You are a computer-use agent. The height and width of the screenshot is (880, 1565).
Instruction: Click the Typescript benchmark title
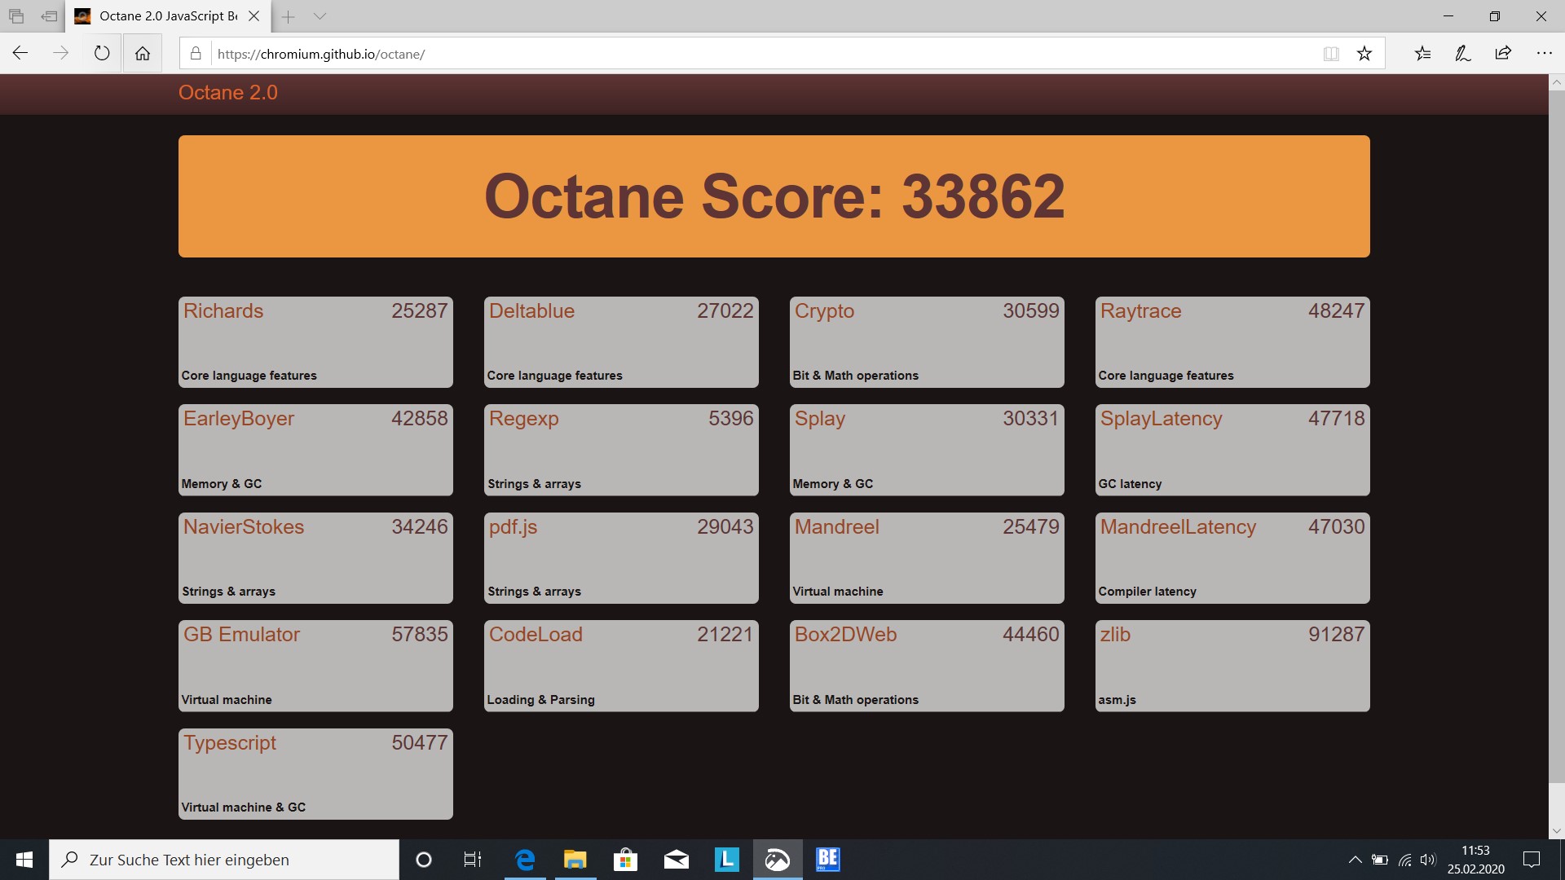(x=230, y=743)
